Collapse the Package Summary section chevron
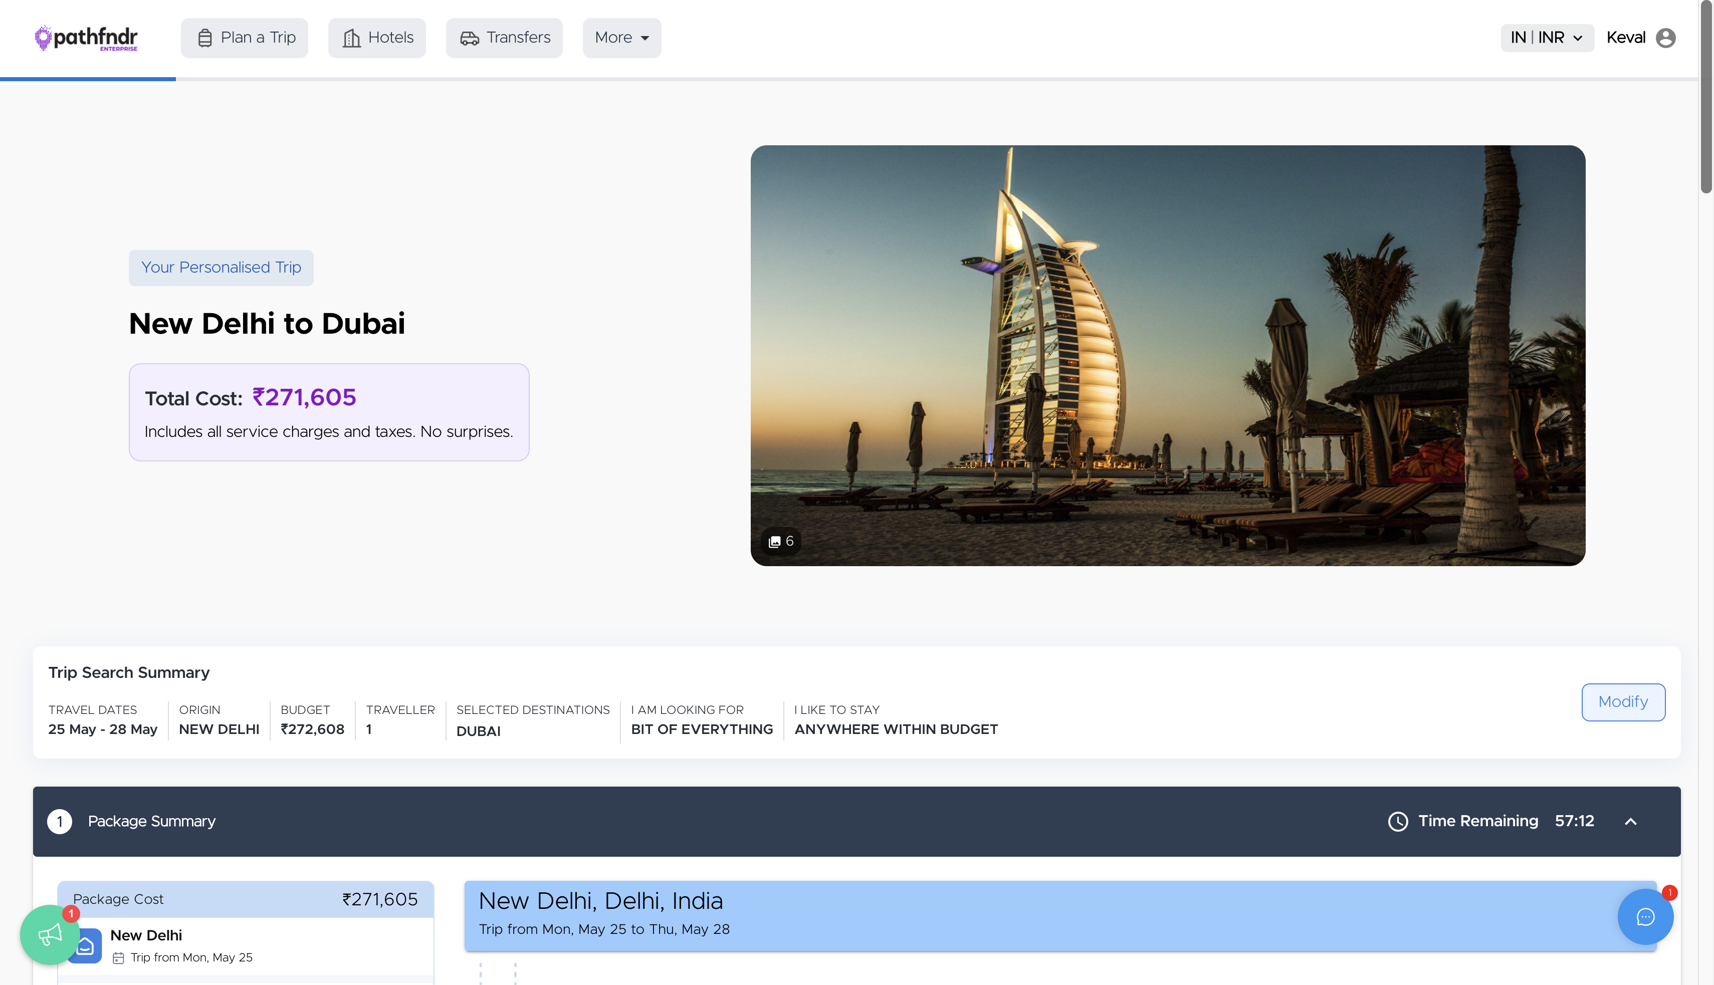Viewport: 1714px width, 985px height. pyautogui.click(x=1631, y=821)
